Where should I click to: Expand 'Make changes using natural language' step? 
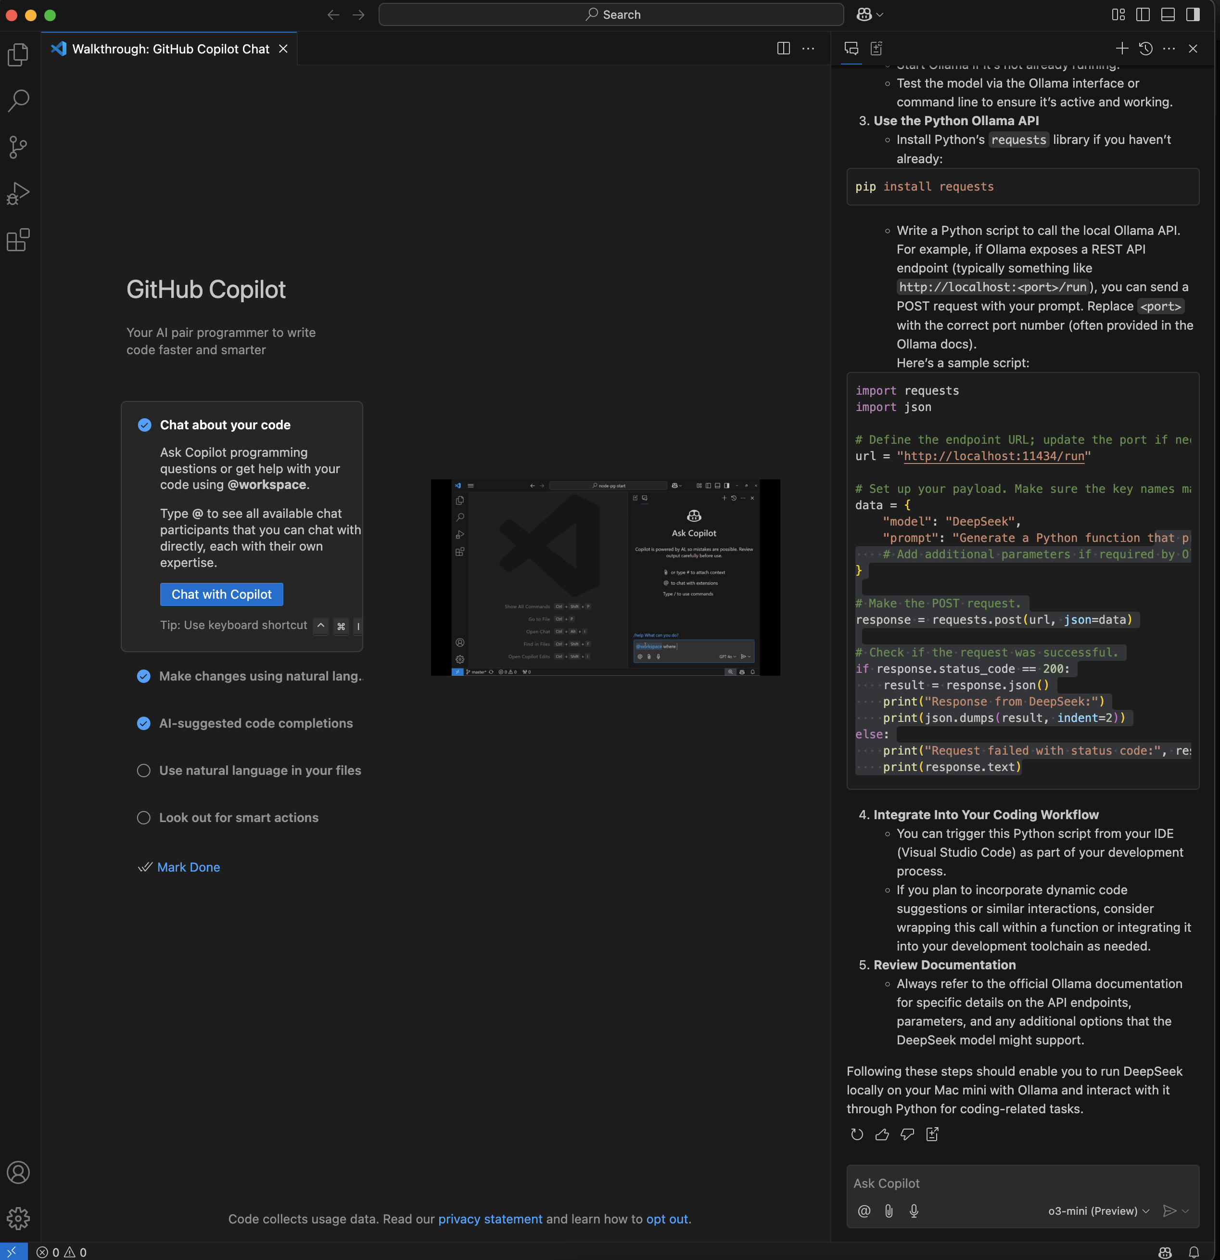tap(260, 676)
